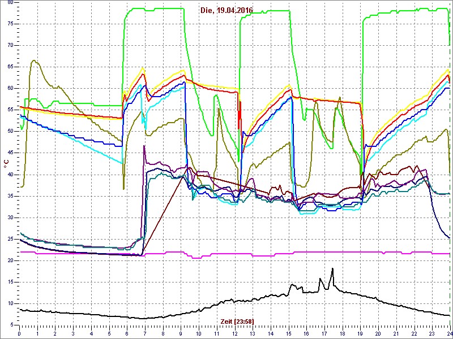Click the y-axis value 15
The image size is (453, 339).
click(10, 282)
